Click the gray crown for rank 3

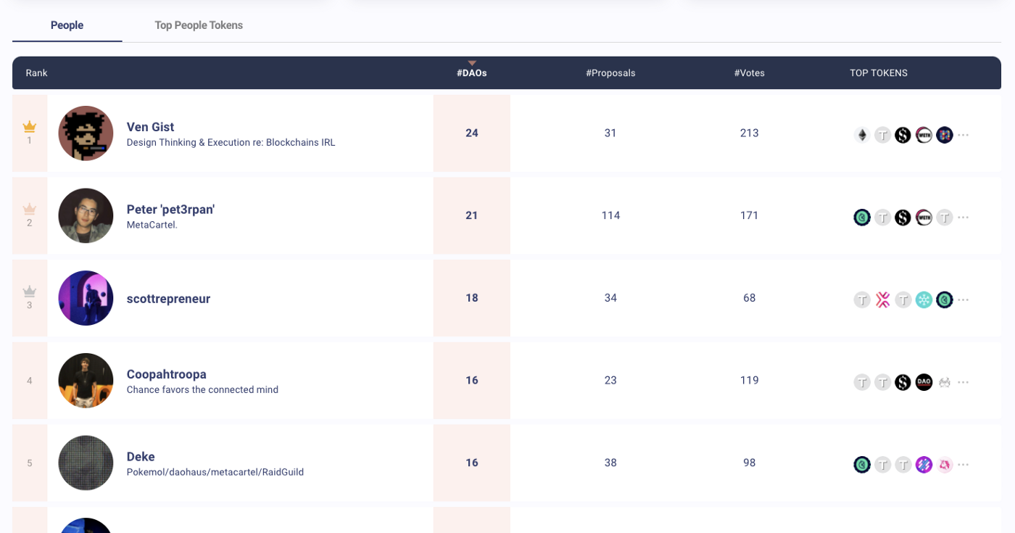[30, 292]
